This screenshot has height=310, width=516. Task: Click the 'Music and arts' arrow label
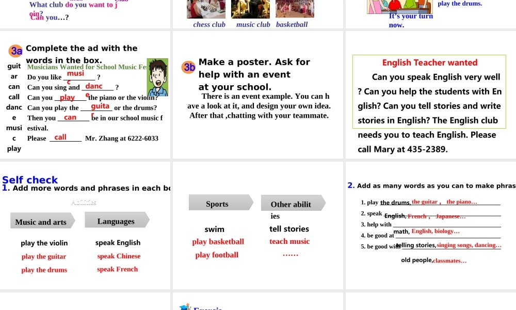[43, 221]
